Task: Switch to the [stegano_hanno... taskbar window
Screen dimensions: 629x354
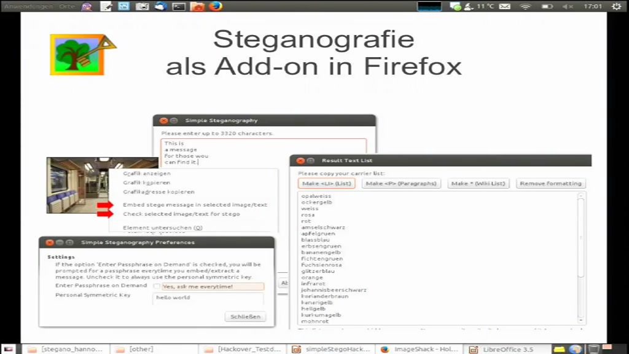Action: 65,349
